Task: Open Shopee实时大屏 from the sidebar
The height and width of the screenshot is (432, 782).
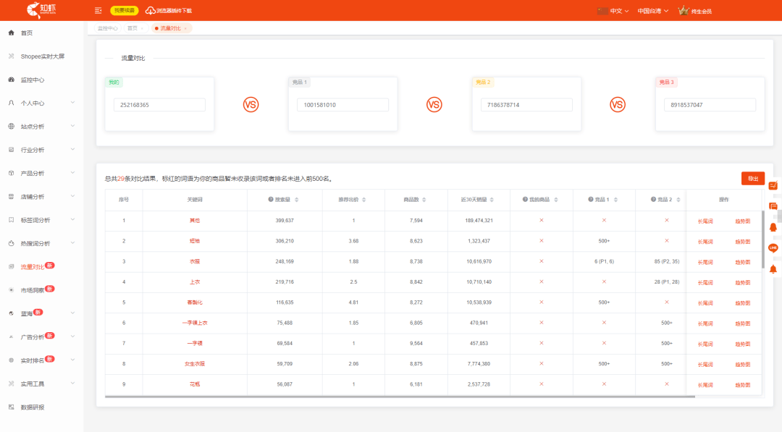Action: click(41, 56)
